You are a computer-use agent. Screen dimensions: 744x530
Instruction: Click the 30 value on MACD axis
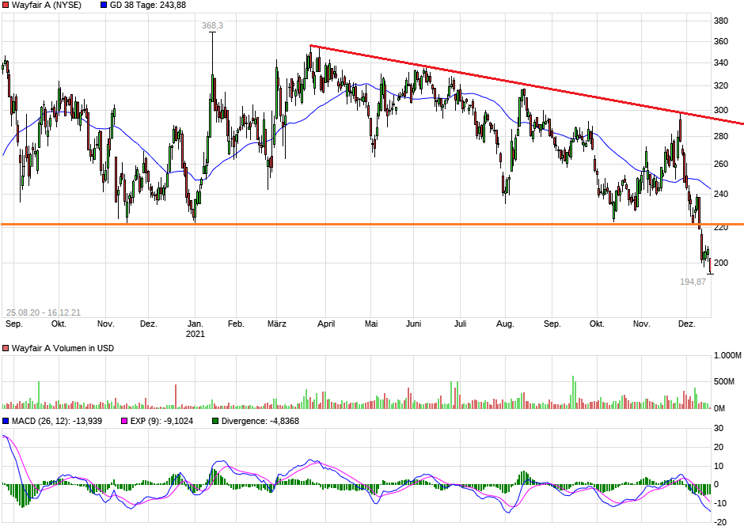719,429
